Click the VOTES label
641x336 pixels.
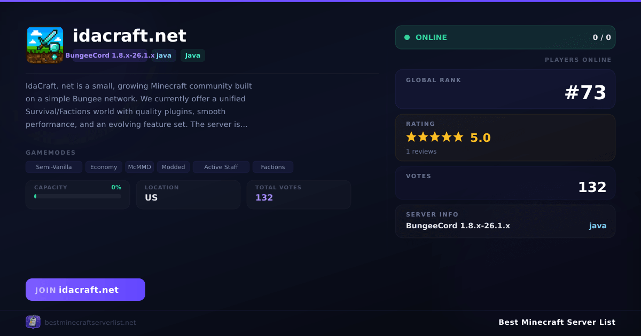point(418,176)
